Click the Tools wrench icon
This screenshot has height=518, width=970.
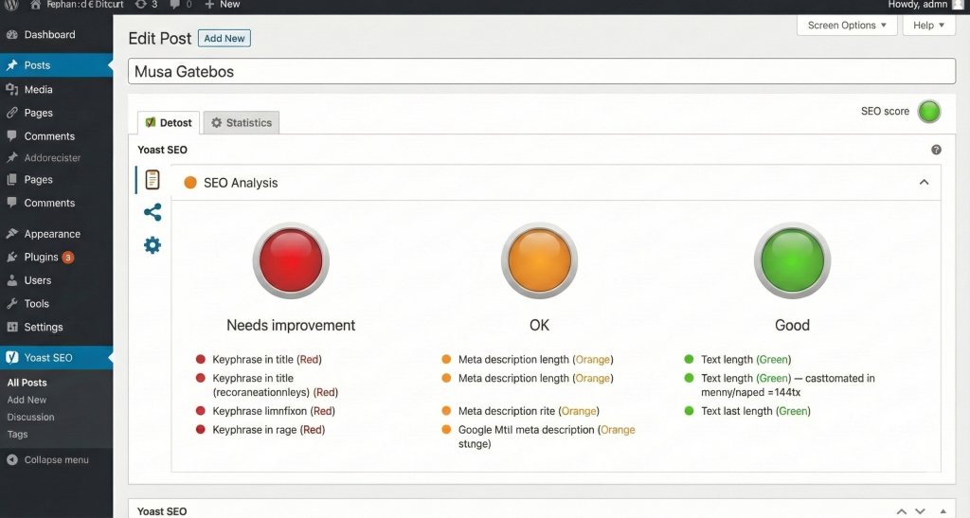[x=11, y=303]
